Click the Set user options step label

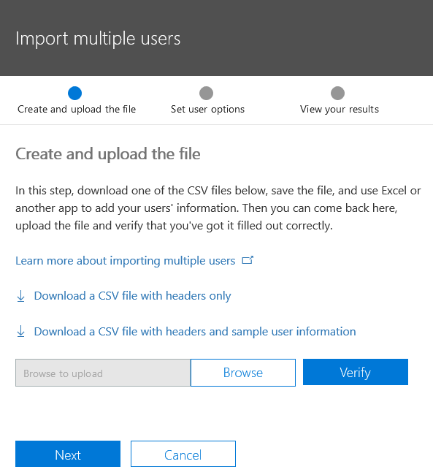point(207,109)
